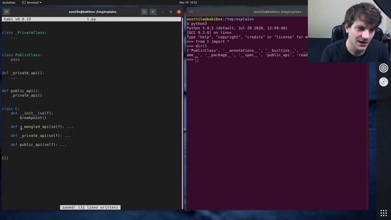Click the '$ python3' command line
This screenshot has width=391, height=220.
pyautogui.click(x=197, y=24)
